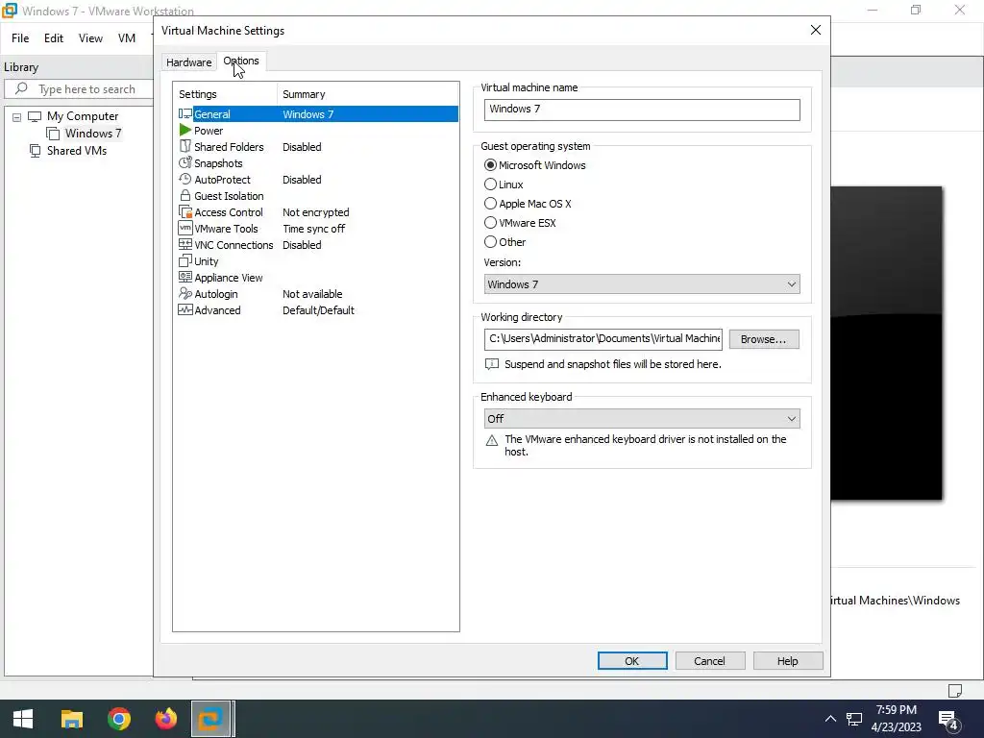Select Apple Mac OS X radio

click(x=490, y=204)
